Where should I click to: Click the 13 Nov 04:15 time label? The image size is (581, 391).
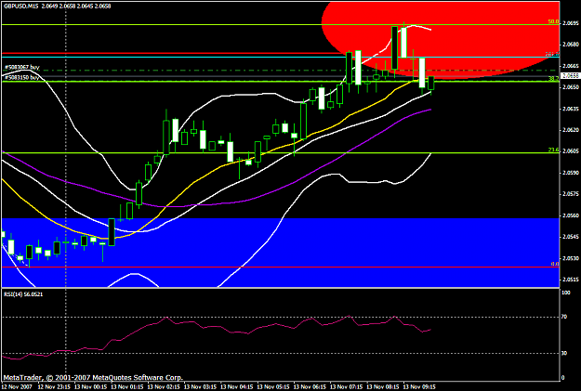click(x=238, y=387)
